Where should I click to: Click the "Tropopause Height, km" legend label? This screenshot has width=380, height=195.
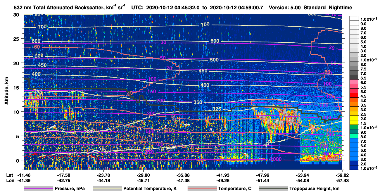[x=314, y=189]
